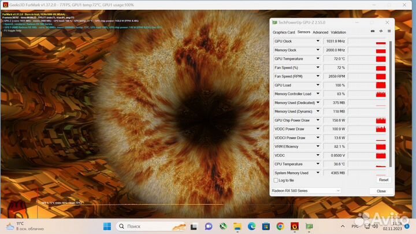Viewport: 416px width, 234px height.
Task: Open Google Chrome from the taskbar
Action: pyautogui.click(x=280, y=226)
